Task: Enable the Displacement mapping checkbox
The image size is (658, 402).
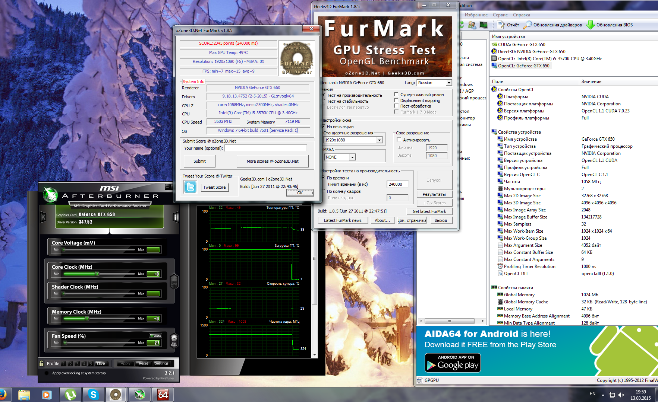Action: coord(396,100)
